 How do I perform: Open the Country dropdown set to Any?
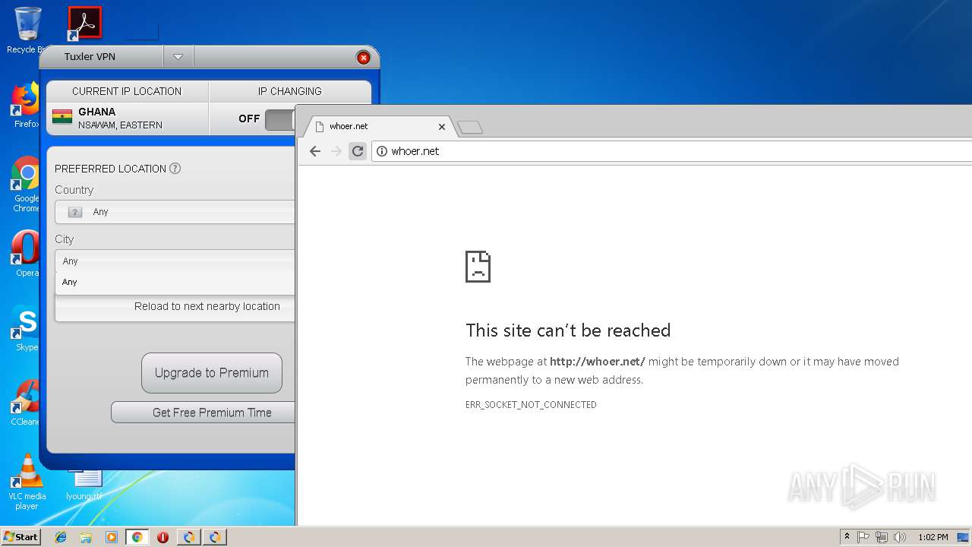175,212
